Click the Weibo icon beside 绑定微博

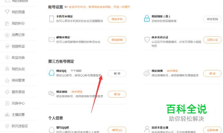(147, 73)
